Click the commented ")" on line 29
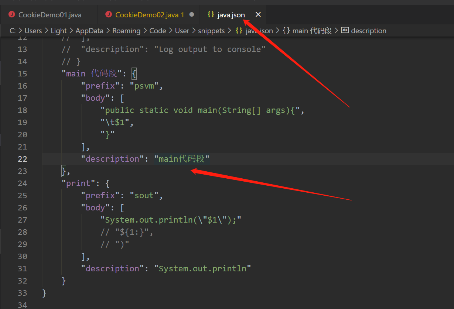This screenshot has height=309, width=454. 115,244
